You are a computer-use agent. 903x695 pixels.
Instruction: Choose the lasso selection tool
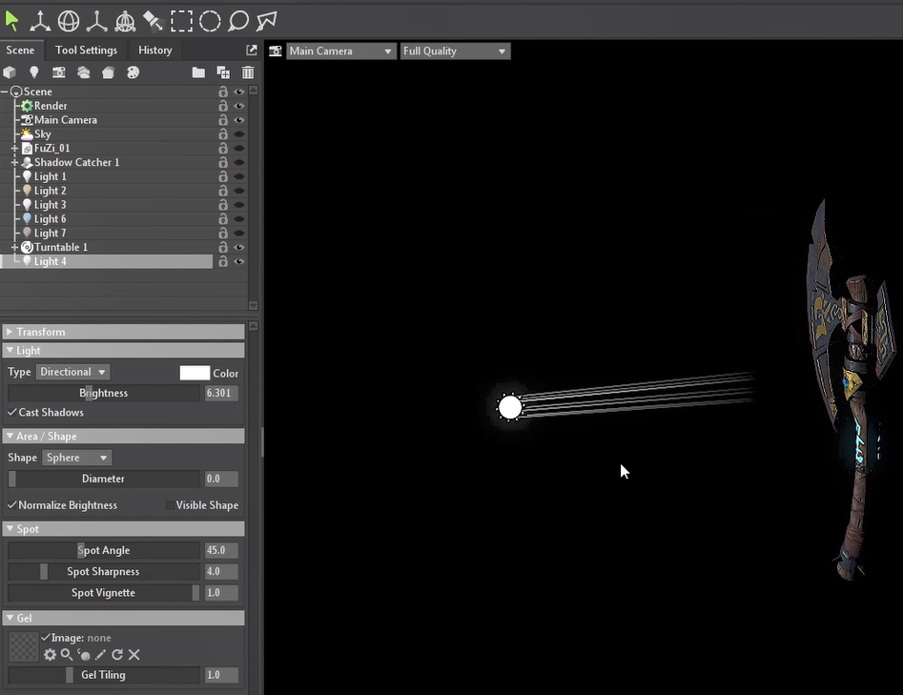click(238, 20)
